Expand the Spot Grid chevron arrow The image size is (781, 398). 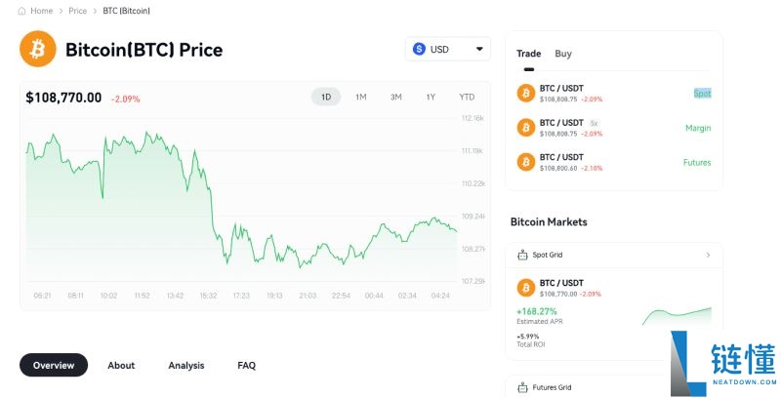point(708,255)
